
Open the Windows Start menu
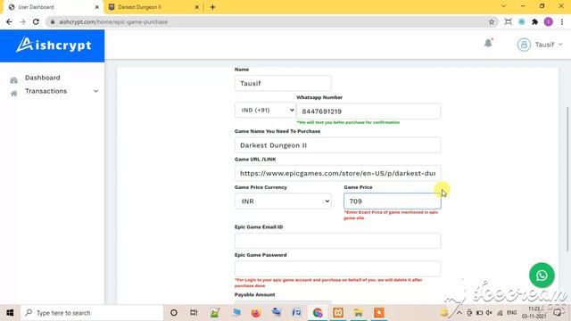coord(10,313)
